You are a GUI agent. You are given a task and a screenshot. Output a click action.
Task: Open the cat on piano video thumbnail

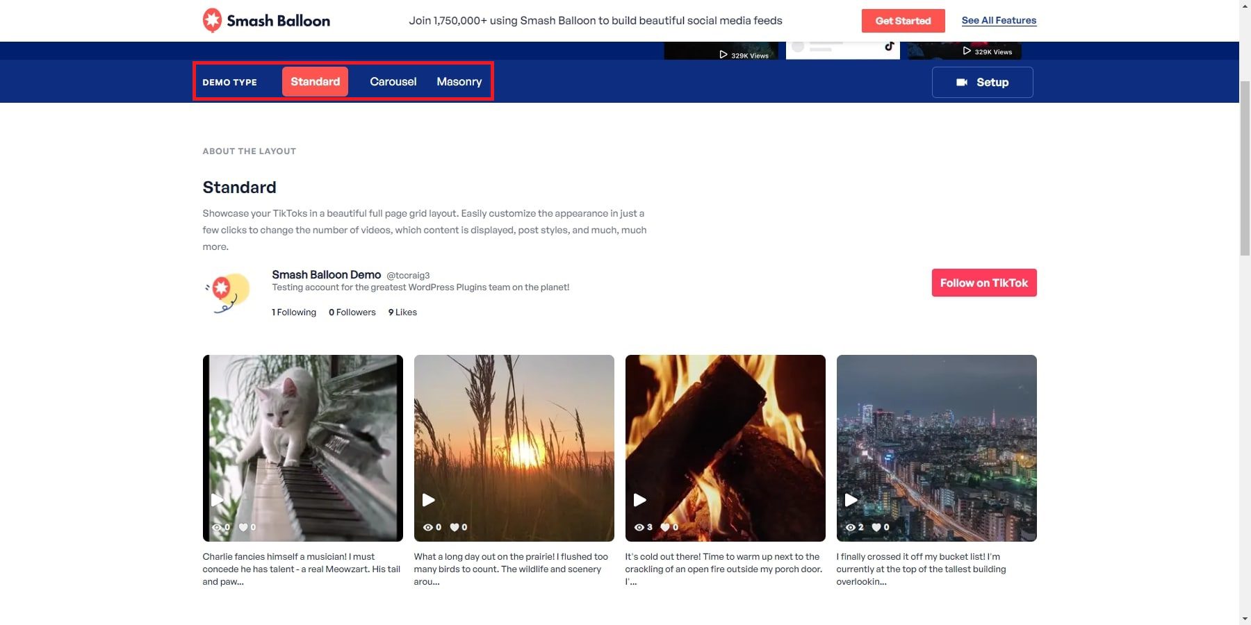(303, 448)
